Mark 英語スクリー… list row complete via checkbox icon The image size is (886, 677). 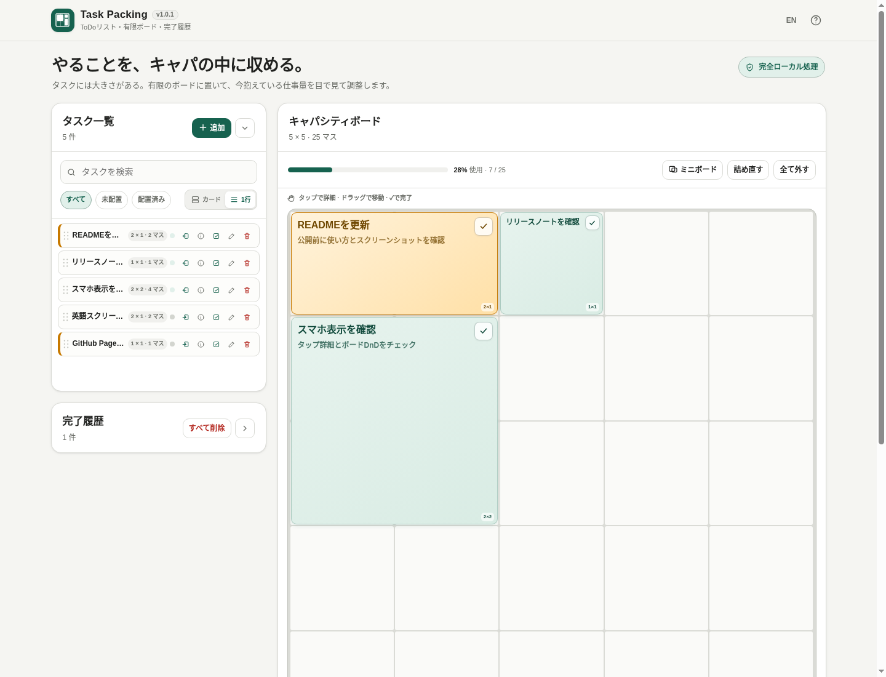pyautogui.click(x=216, y=317)
